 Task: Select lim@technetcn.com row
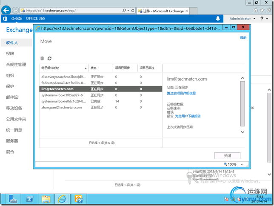coord(101,89)
